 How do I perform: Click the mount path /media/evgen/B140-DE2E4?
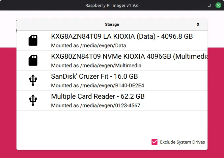click(98, 86)
